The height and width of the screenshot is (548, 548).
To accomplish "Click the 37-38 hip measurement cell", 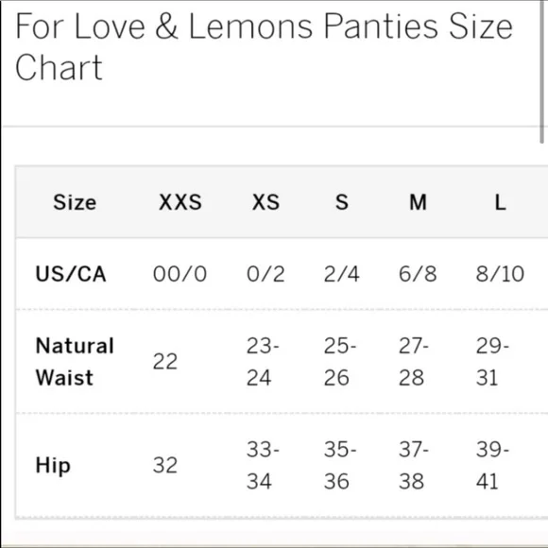I will click(414, 465).
